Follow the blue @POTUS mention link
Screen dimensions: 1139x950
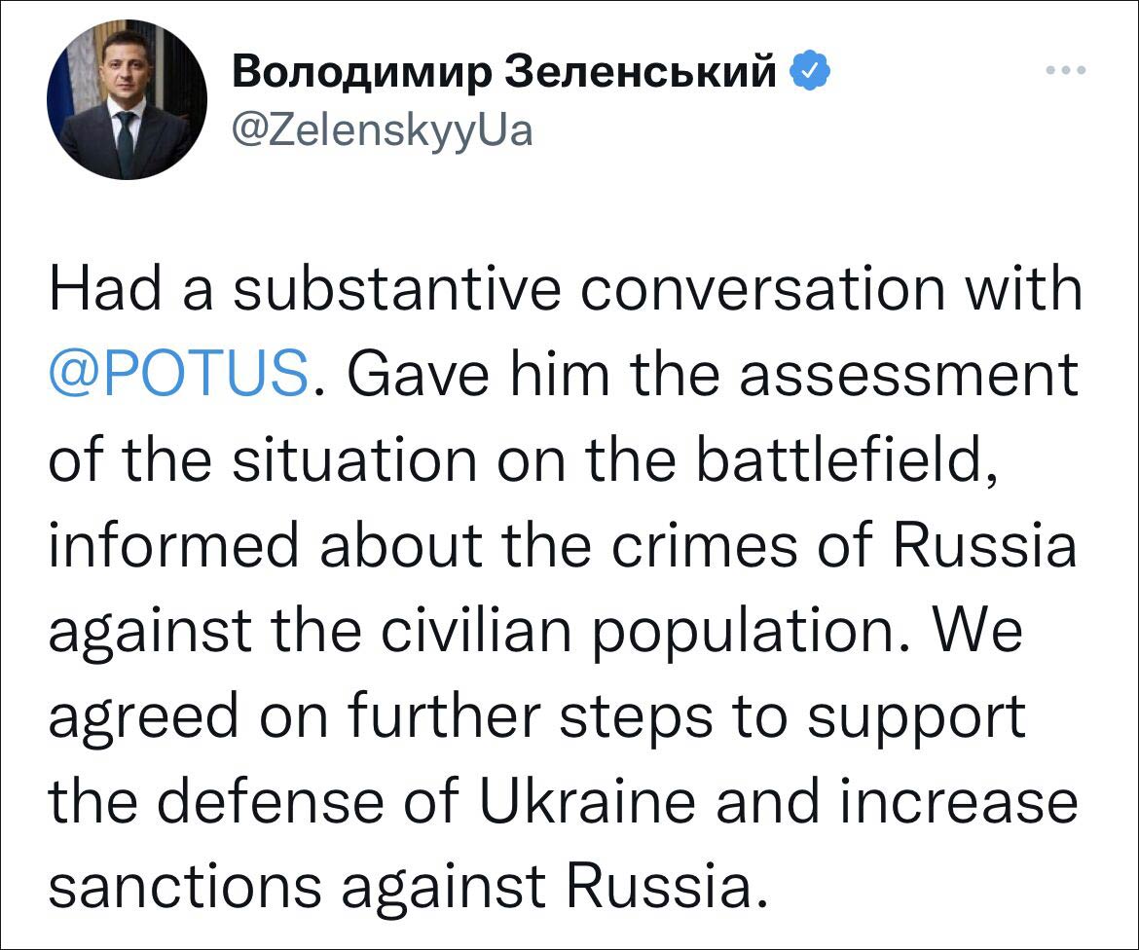[x=179, y=375]
